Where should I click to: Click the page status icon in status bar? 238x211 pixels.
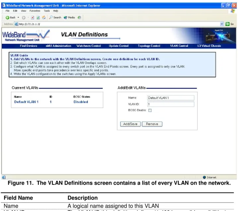[4, 177]
